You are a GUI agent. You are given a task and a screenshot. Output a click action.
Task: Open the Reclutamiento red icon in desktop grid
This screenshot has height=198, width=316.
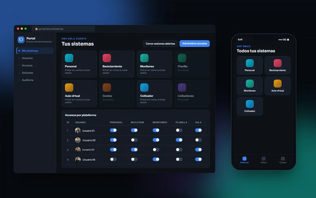coord(107,58)
